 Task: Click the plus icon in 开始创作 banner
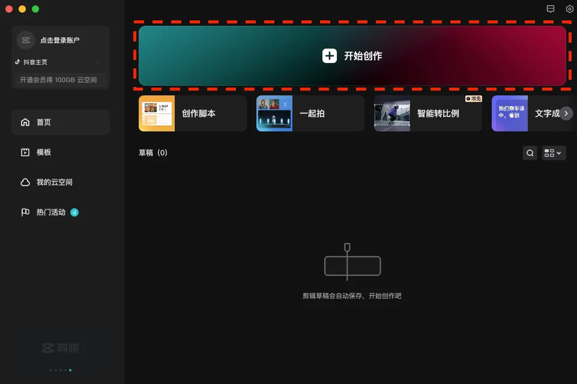[x=330, y=56]
